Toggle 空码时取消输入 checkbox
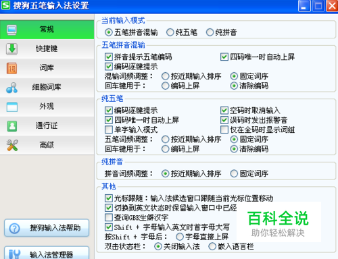 point(224,111)
